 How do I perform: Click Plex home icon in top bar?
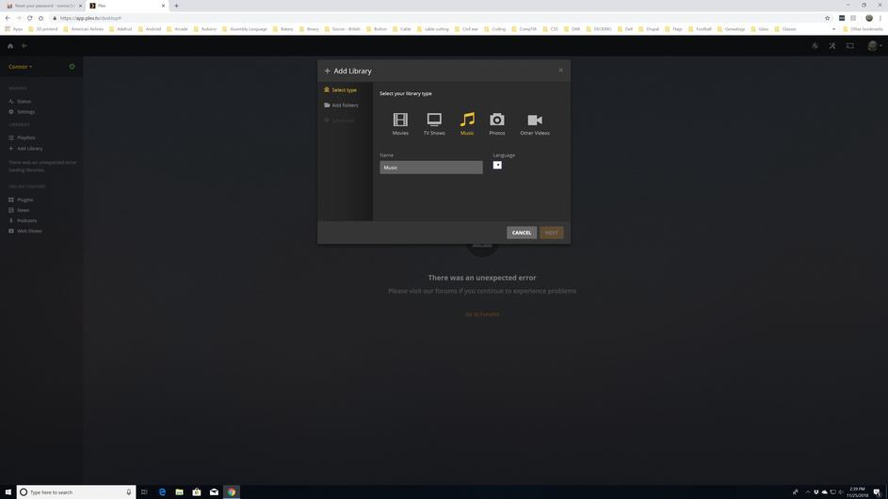10,46
